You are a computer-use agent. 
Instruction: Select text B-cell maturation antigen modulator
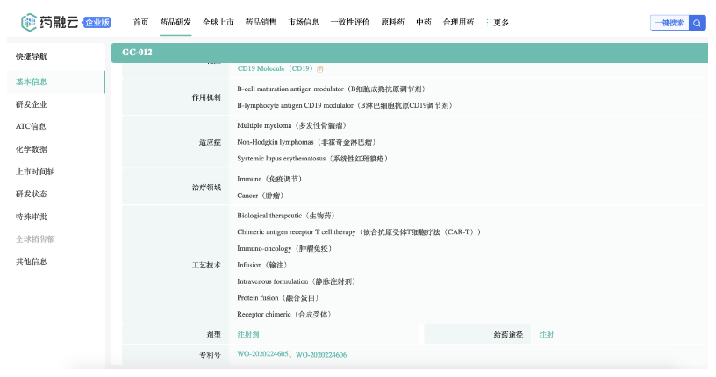click(x=290, y=89)
